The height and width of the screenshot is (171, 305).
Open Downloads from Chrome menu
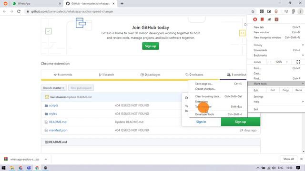[276, 50]
